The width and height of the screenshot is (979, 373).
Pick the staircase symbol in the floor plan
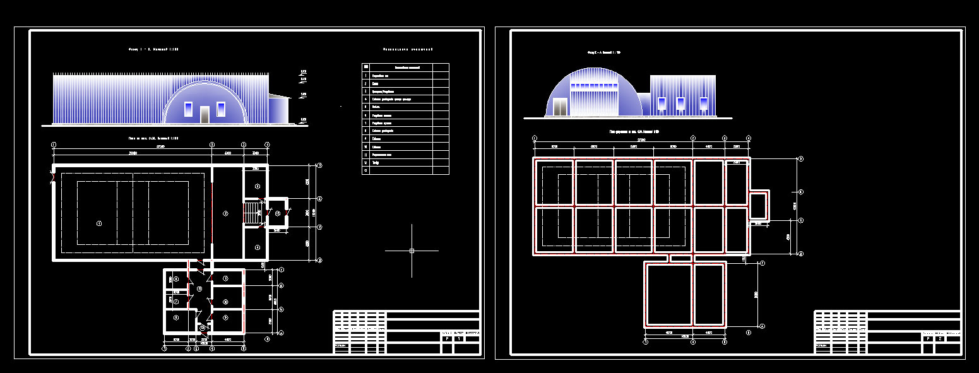tap(252, 212)
